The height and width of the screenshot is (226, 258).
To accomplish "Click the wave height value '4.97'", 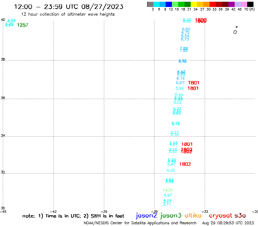I will point(168,195).
